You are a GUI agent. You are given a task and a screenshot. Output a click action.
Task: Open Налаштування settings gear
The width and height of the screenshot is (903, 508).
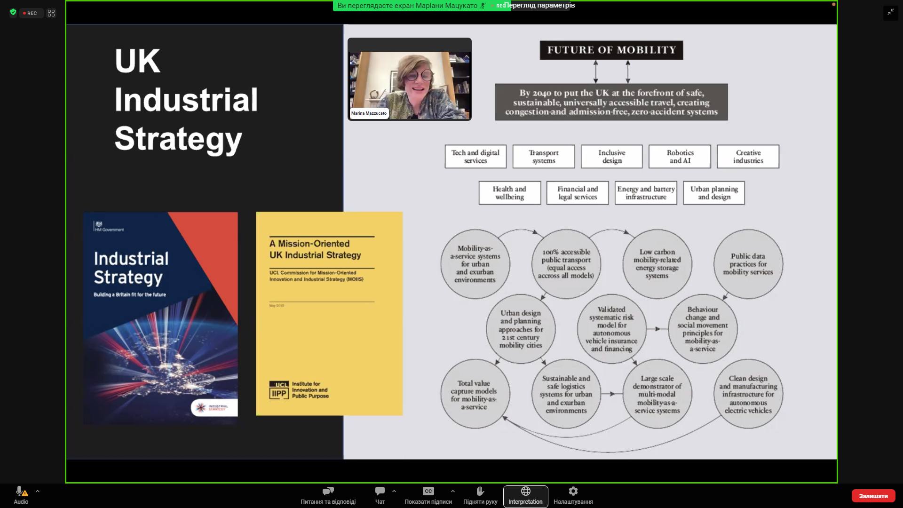573,492
